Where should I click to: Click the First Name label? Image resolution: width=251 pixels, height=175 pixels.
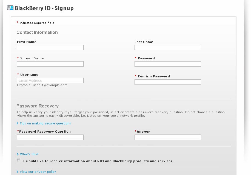click(x=27, y=42)
